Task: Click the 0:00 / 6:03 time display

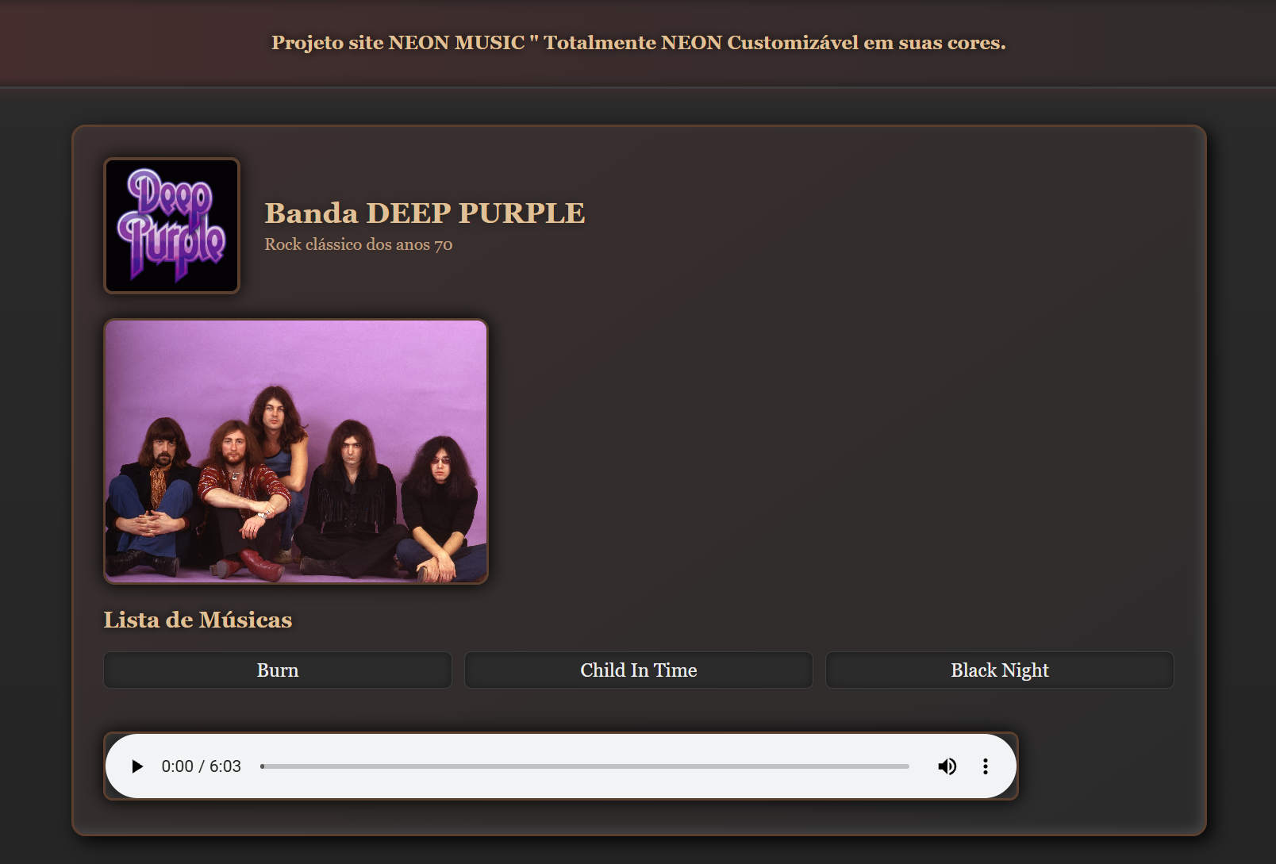Action: point(202,766)
